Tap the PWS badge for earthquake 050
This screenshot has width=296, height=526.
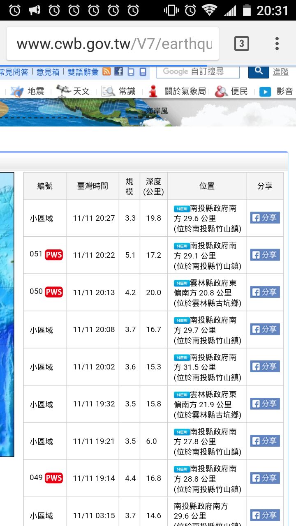click(54, 292)
